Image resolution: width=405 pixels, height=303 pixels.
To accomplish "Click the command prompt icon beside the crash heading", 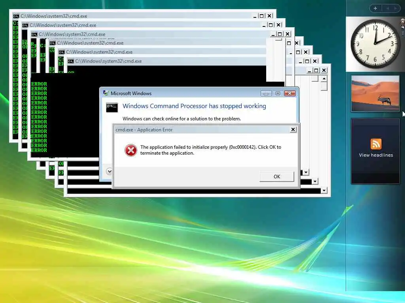I will point(112,107).
